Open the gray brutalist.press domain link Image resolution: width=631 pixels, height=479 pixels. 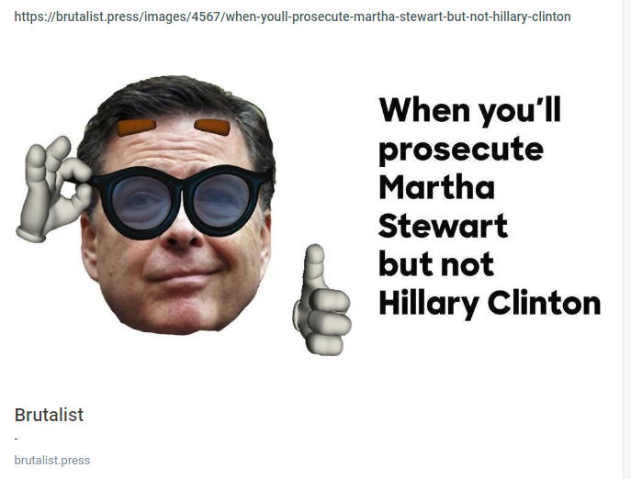coord(52,460)
